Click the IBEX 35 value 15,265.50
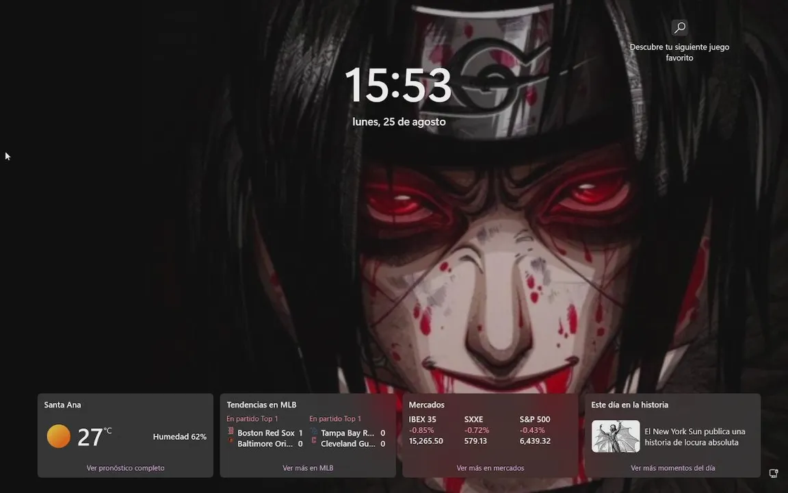 tap(425, 441)
